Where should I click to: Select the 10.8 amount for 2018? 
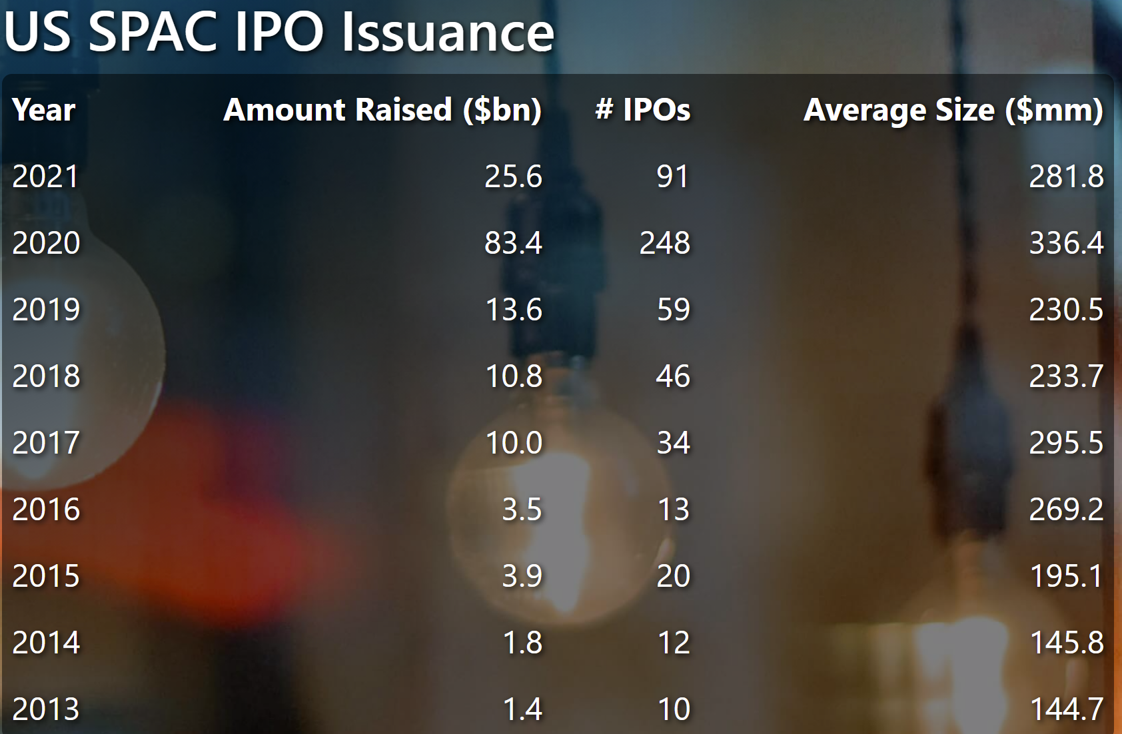(x=513, y=376)
